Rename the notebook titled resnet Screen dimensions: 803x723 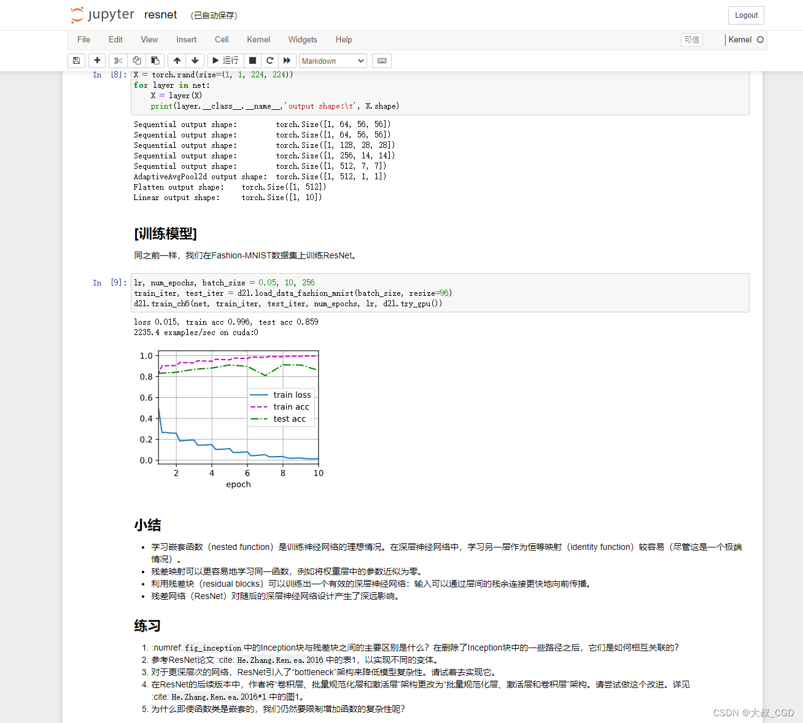click(160, 15)
